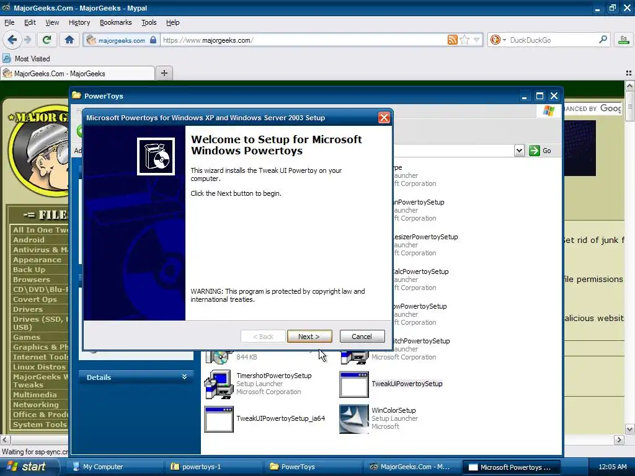Viewport: 635px width, 476px height.
Task: Cancel the Powertoys setup wizard
Action: 362,337
